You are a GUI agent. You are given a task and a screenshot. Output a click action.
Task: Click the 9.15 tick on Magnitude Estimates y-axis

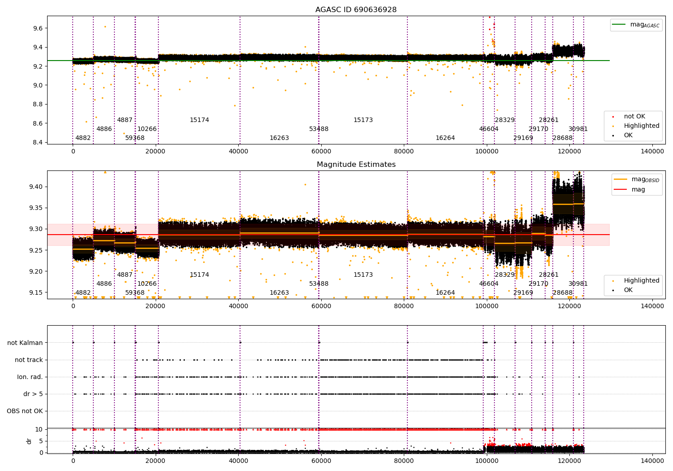(x=35, y=292)
